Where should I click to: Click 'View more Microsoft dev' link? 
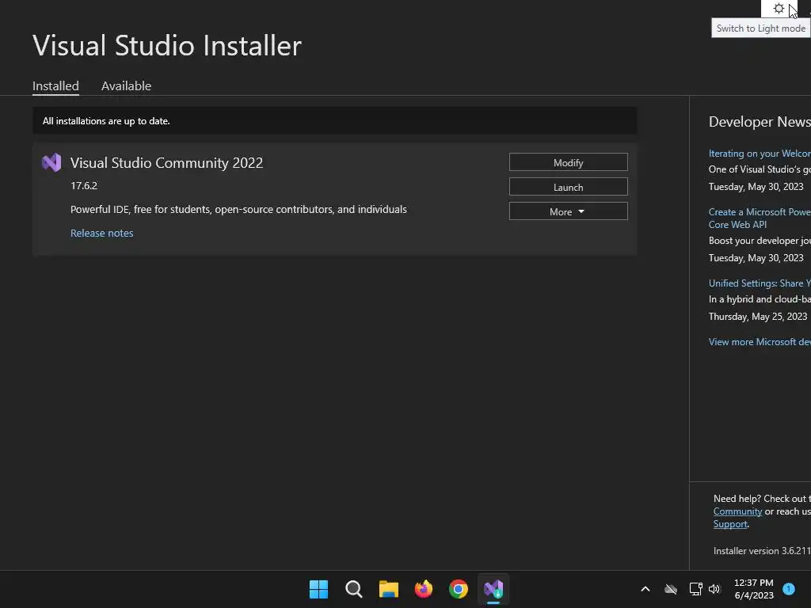(760, 342)
